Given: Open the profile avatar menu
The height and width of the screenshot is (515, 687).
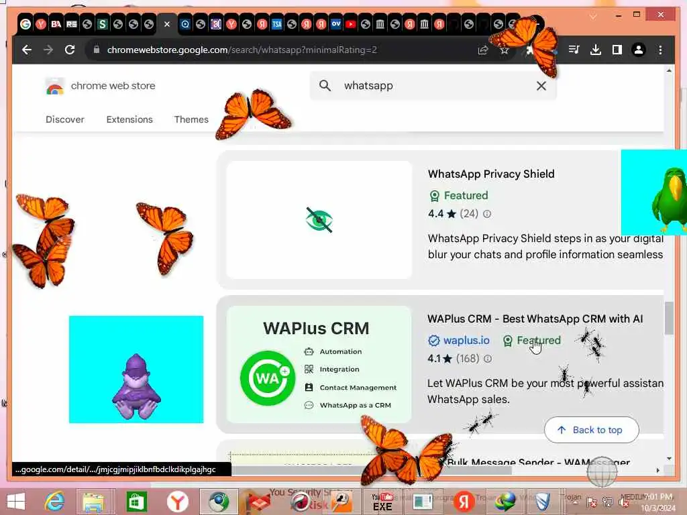Looking at the screenshot, I should click(x=639, y=50).
